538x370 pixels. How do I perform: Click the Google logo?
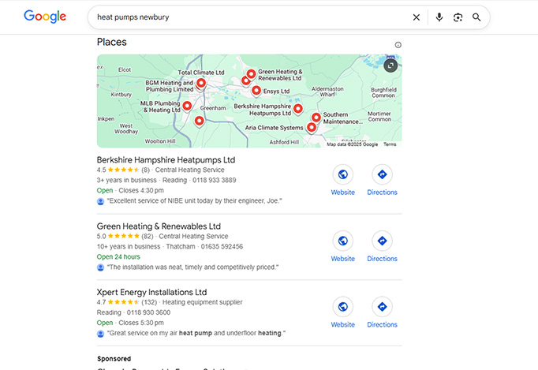[45, 17]
